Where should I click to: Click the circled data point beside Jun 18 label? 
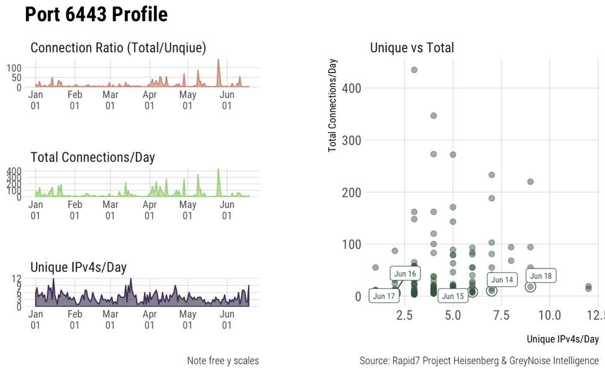530,286
